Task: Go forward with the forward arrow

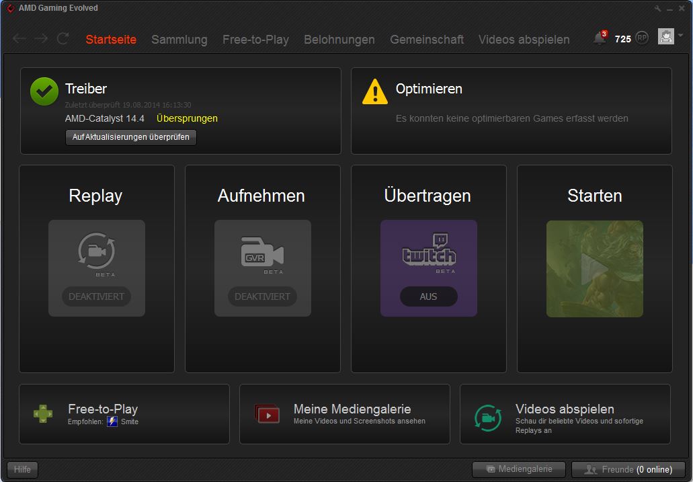Action: (41, 39)
